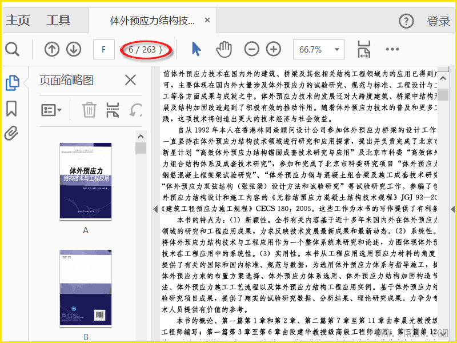Click the rotate counterclockwise icon
Image resolution: width=457 pixels, height=343 pixels.
pyautogui.click(x=135, y=110)
